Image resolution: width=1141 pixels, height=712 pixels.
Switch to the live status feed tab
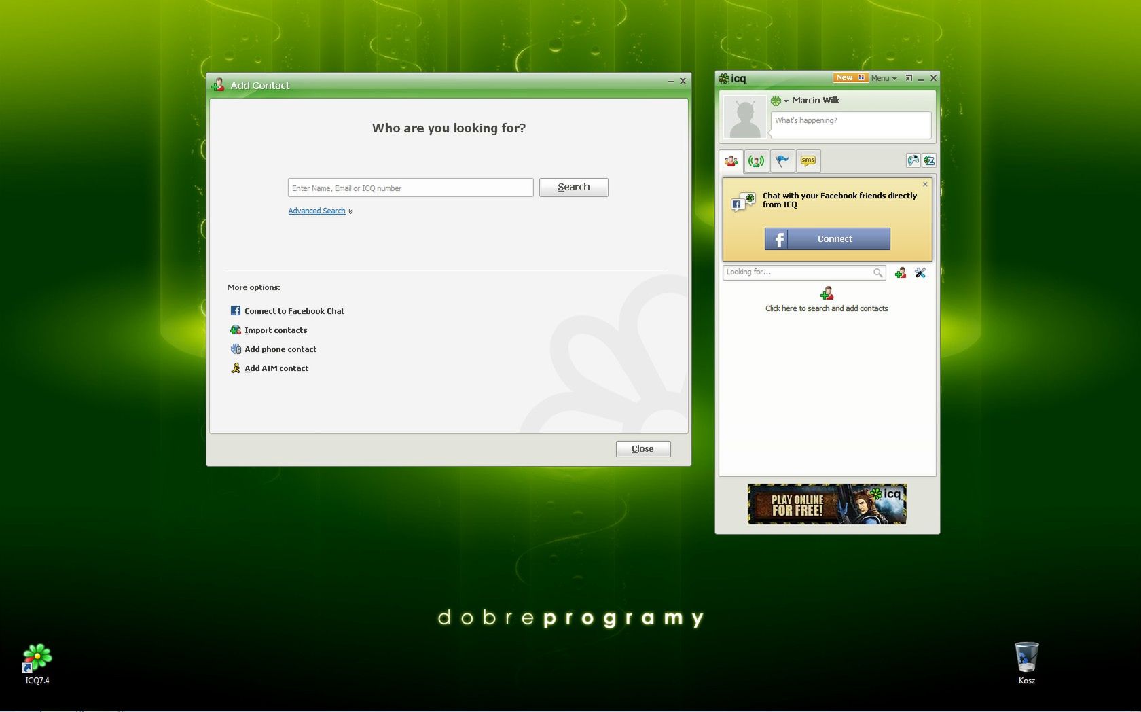[x=756, y=161]
